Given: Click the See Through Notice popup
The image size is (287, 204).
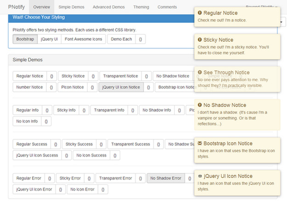Looking at the screenshot, I should (236, 80).
